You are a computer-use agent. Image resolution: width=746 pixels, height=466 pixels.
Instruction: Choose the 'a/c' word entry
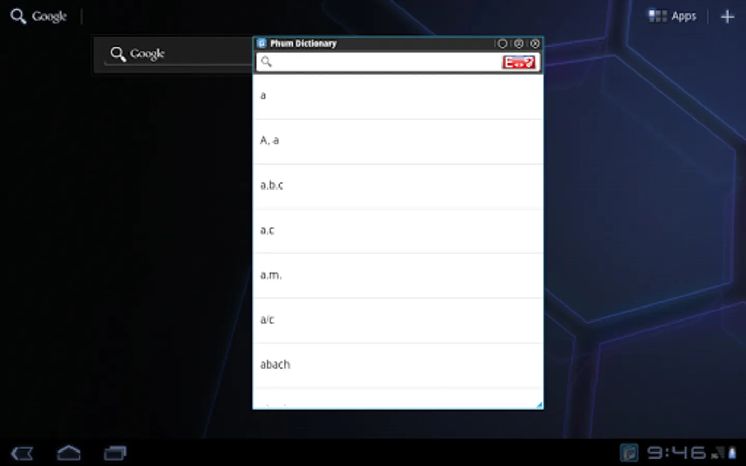point(398,321)
